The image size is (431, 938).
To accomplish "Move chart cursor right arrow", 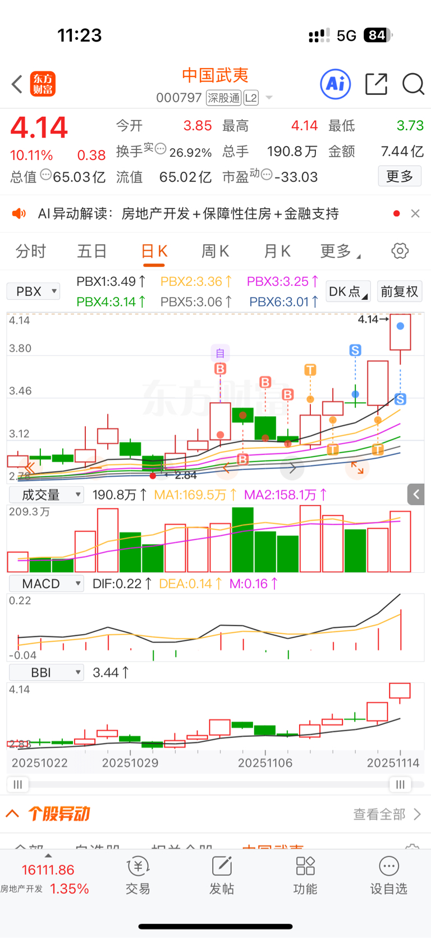I will (292, 467).
